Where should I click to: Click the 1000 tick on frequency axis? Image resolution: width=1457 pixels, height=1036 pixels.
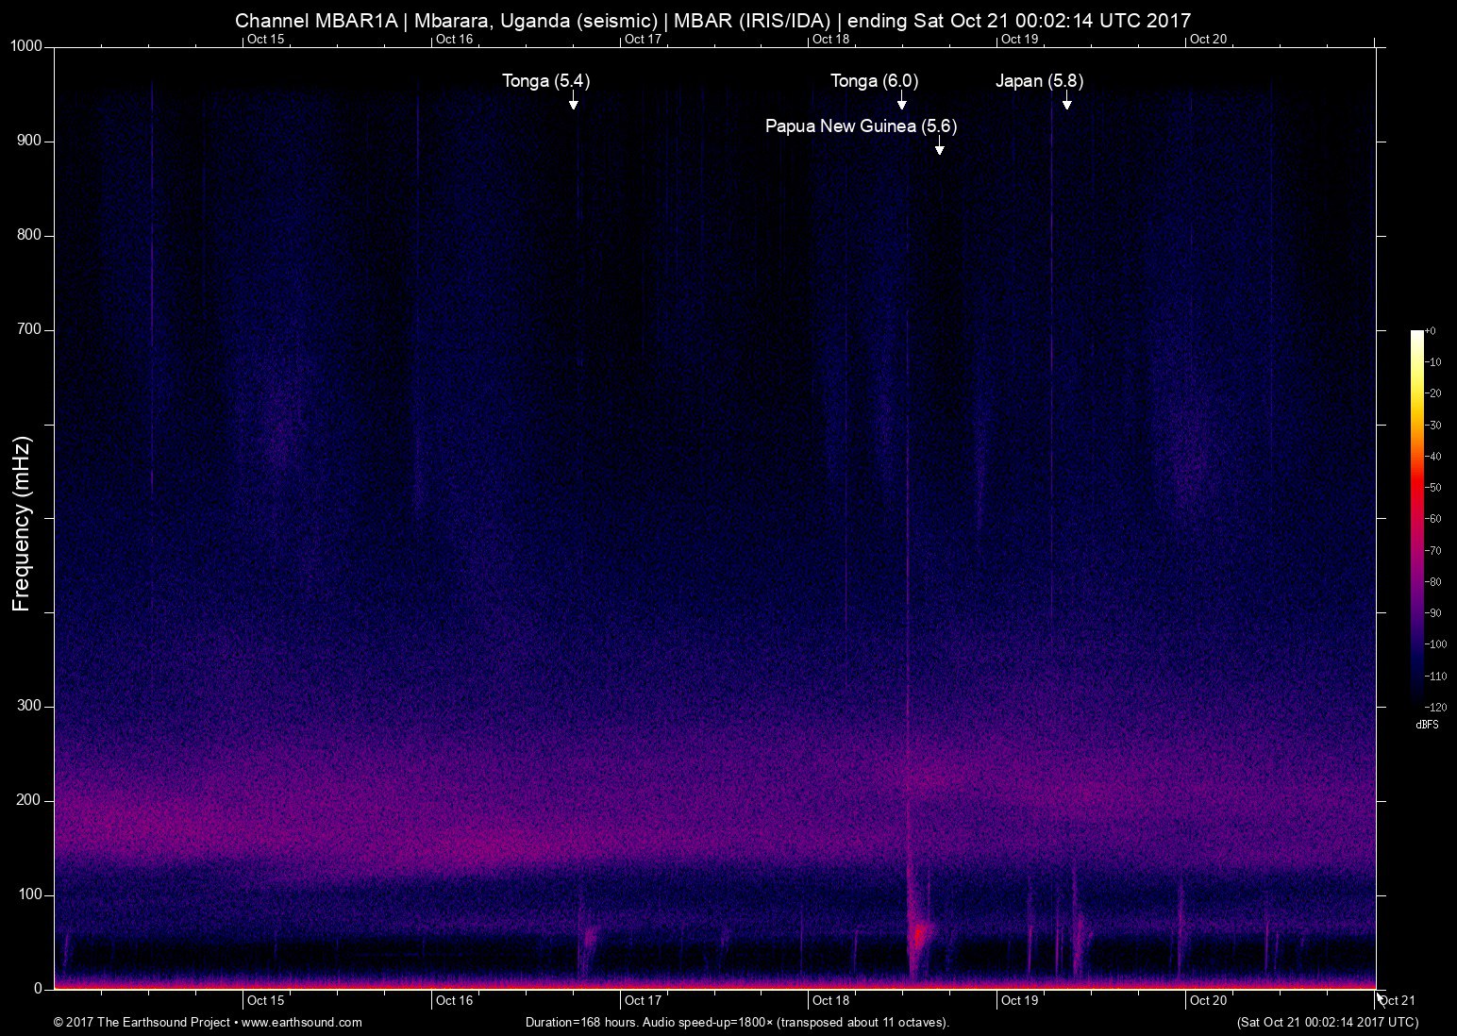pos(26,46)
